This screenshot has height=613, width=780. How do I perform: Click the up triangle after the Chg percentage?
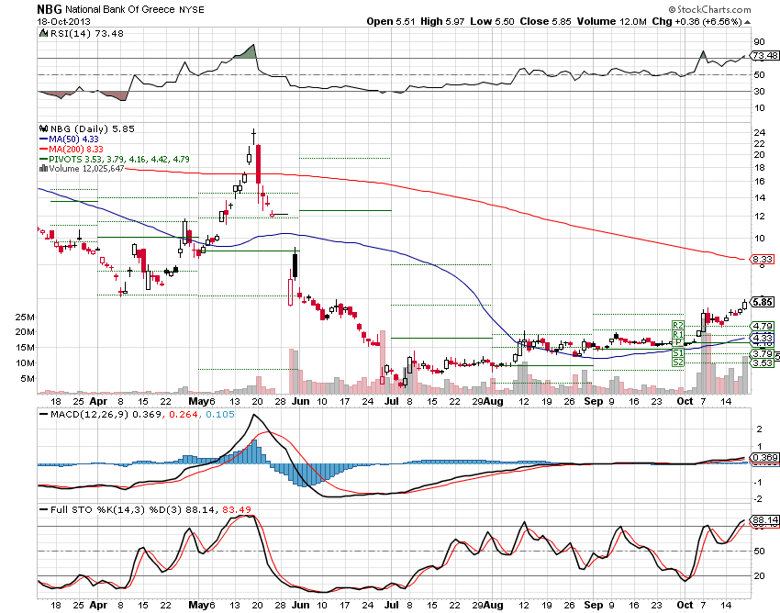(x=748, y=22)
